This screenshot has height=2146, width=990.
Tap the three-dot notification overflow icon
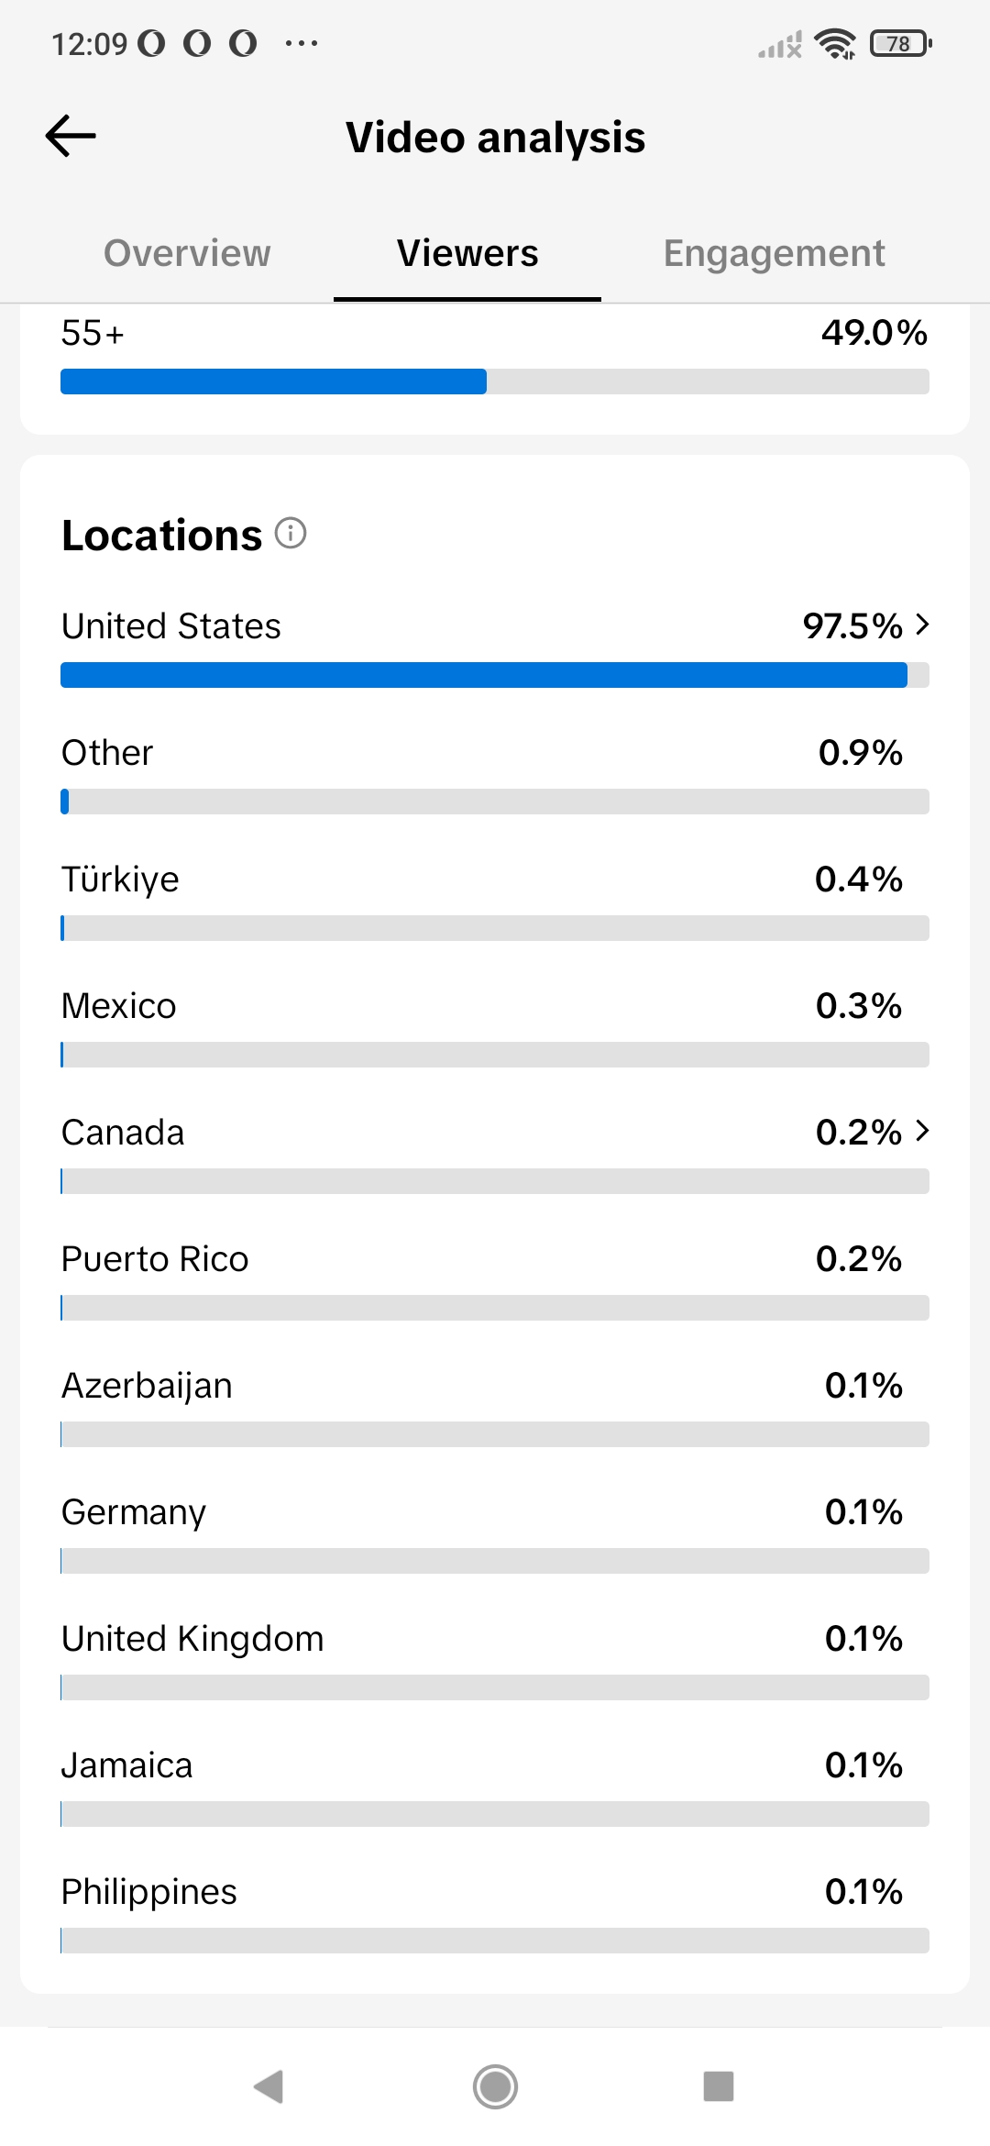(x=302, y=43)
